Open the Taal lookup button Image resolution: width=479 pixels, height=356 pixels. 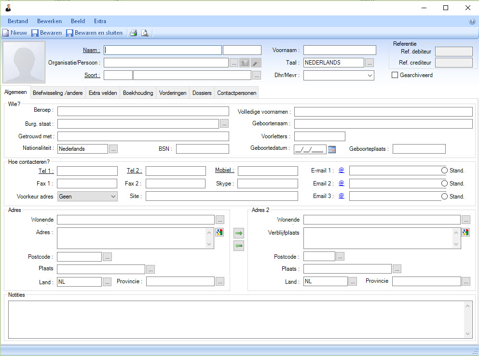coord(370,63)
